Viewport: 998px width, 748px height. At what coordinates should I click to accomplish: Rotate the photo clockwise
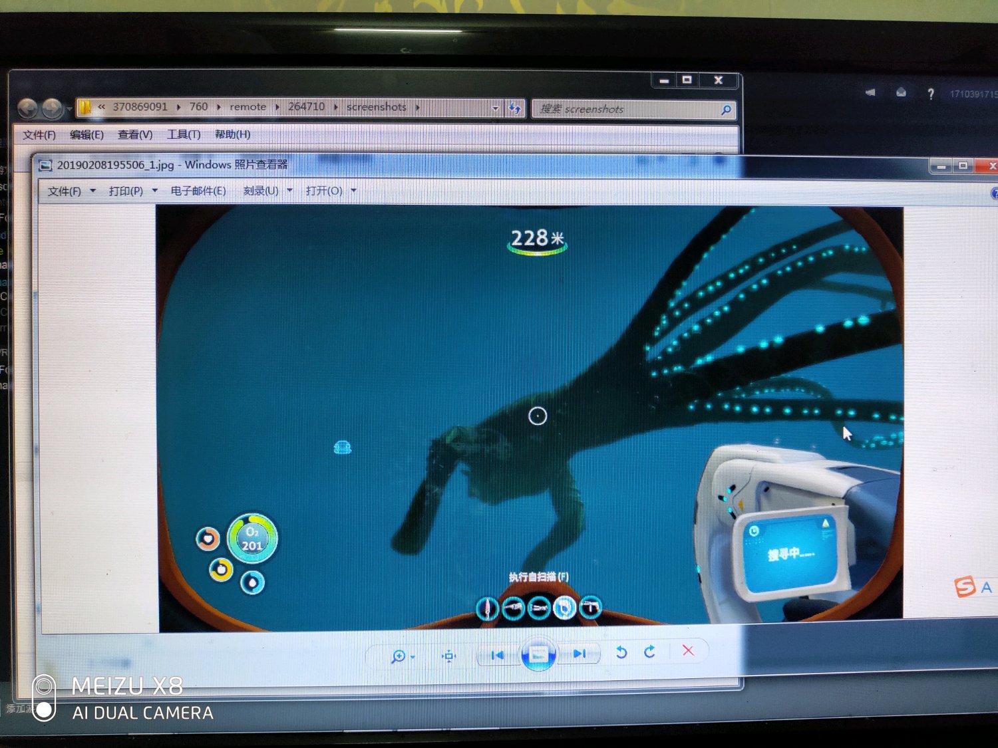pos(650,652)
